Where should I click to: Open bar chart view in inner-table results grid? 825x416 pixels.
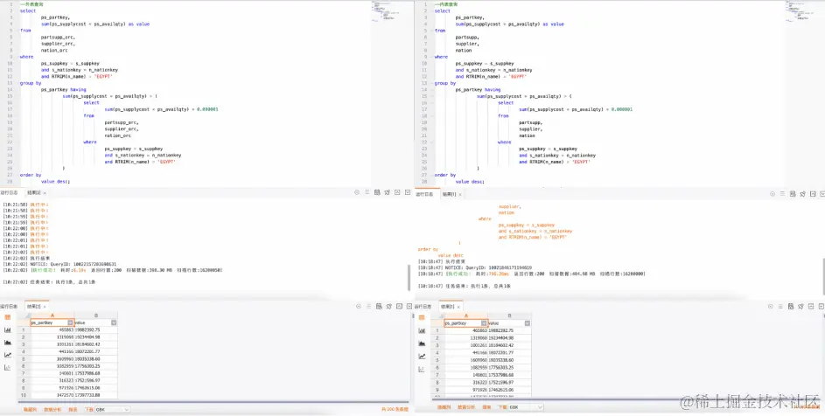(x=422, y=330)
